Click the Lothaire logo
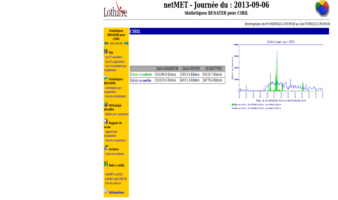The image size is (338, 200). pos(115,9)
